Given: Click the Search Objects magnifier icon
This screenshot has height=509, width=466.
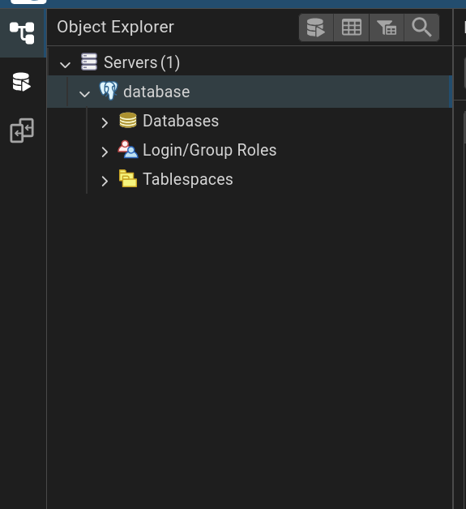Looking at the screenshot, I should 421,28.
